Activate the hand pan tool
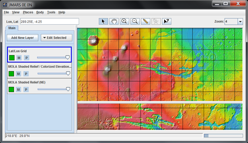The width and height of the screenshot is (248, 143). (x=114, y=21)
